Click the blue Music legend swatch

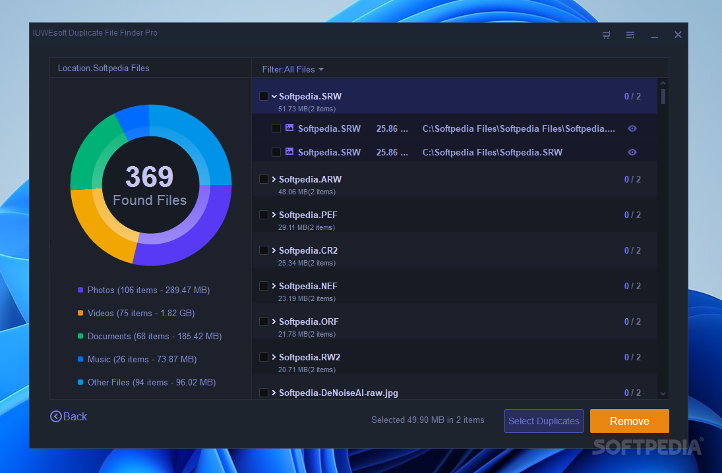(80, 359)
